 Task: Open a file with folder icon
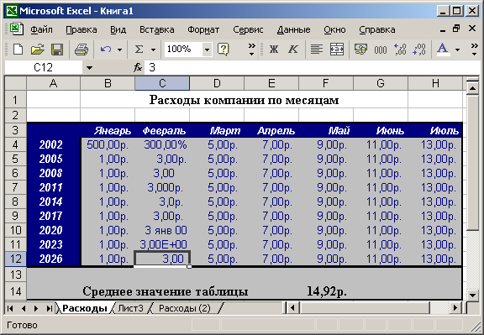[38, 50]
